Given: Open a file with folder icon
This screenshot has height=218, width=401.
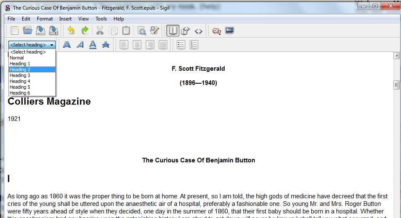Looking at the screenshot, I should pyautogui.click(x=28, y=31).
